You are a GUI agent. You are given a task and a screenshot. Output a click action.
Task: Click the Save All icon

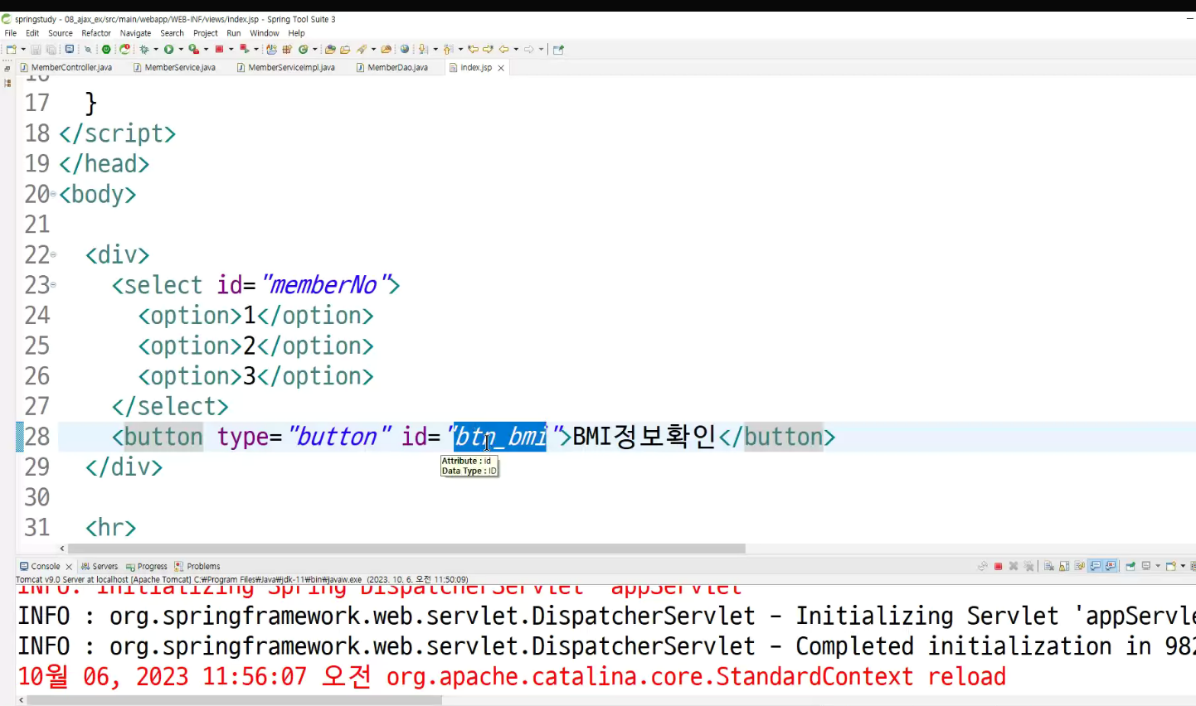[x=51, y=50]
